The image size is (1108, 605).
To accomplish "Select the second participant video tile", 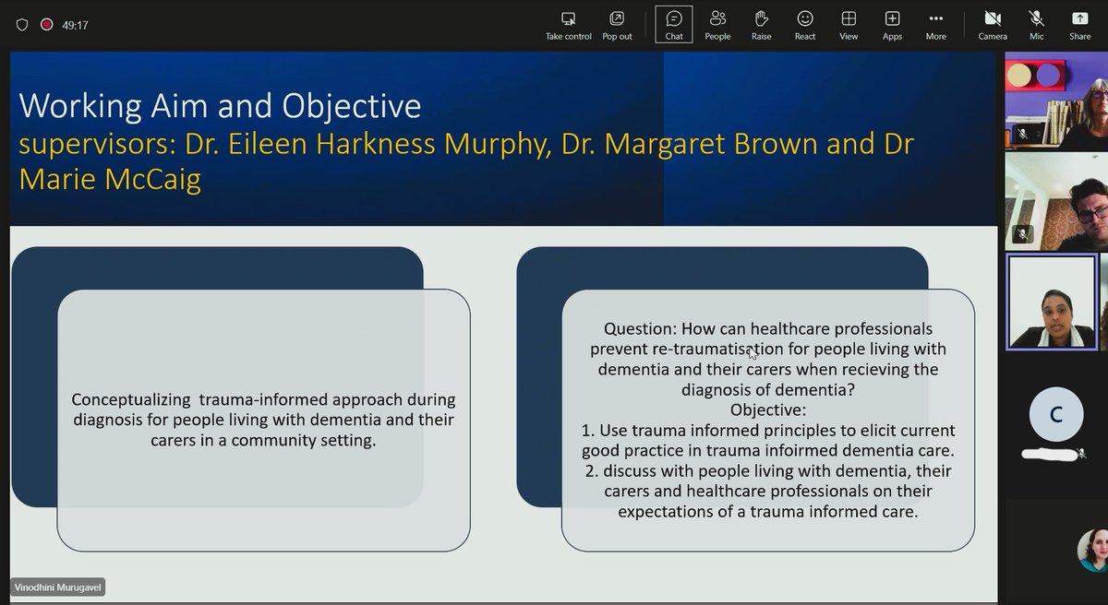I will pyautogui.click(x=1056, y=202).
